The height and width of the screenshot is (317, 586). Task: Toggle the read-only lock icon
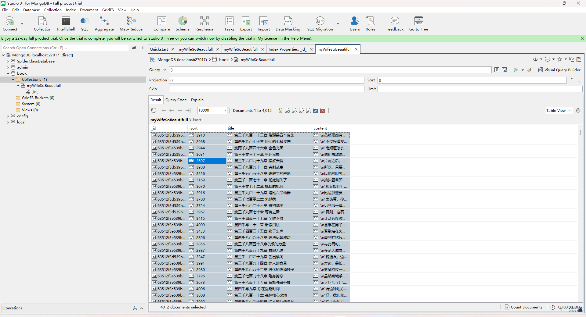(x=280, y=110)
